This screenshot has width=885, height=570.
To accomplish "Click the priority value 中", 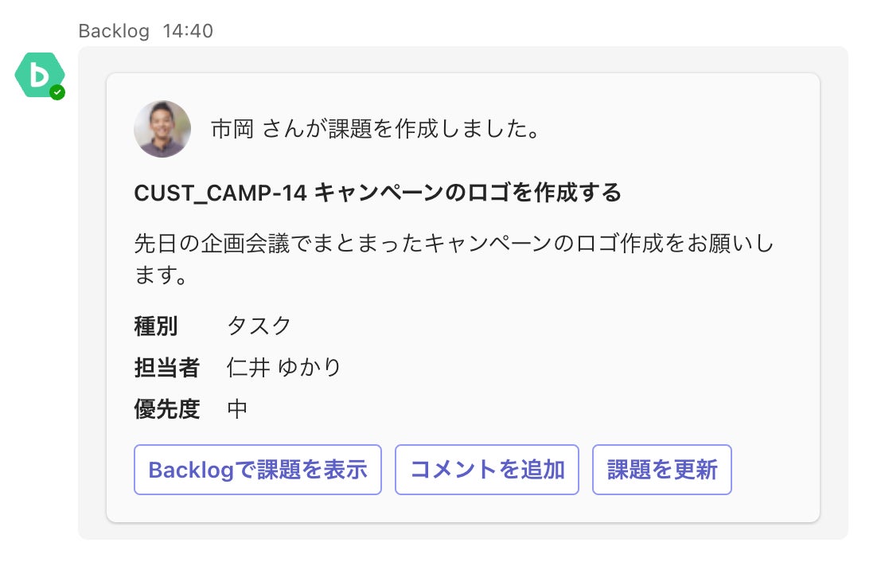I will pos(237,409).
